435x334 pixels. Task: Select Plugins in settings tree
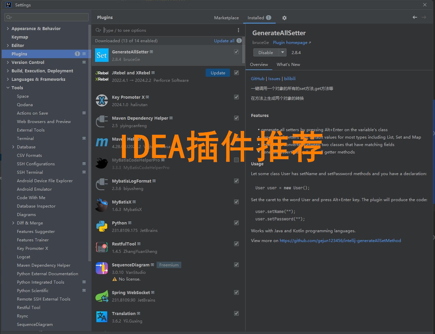click(46, 54)
